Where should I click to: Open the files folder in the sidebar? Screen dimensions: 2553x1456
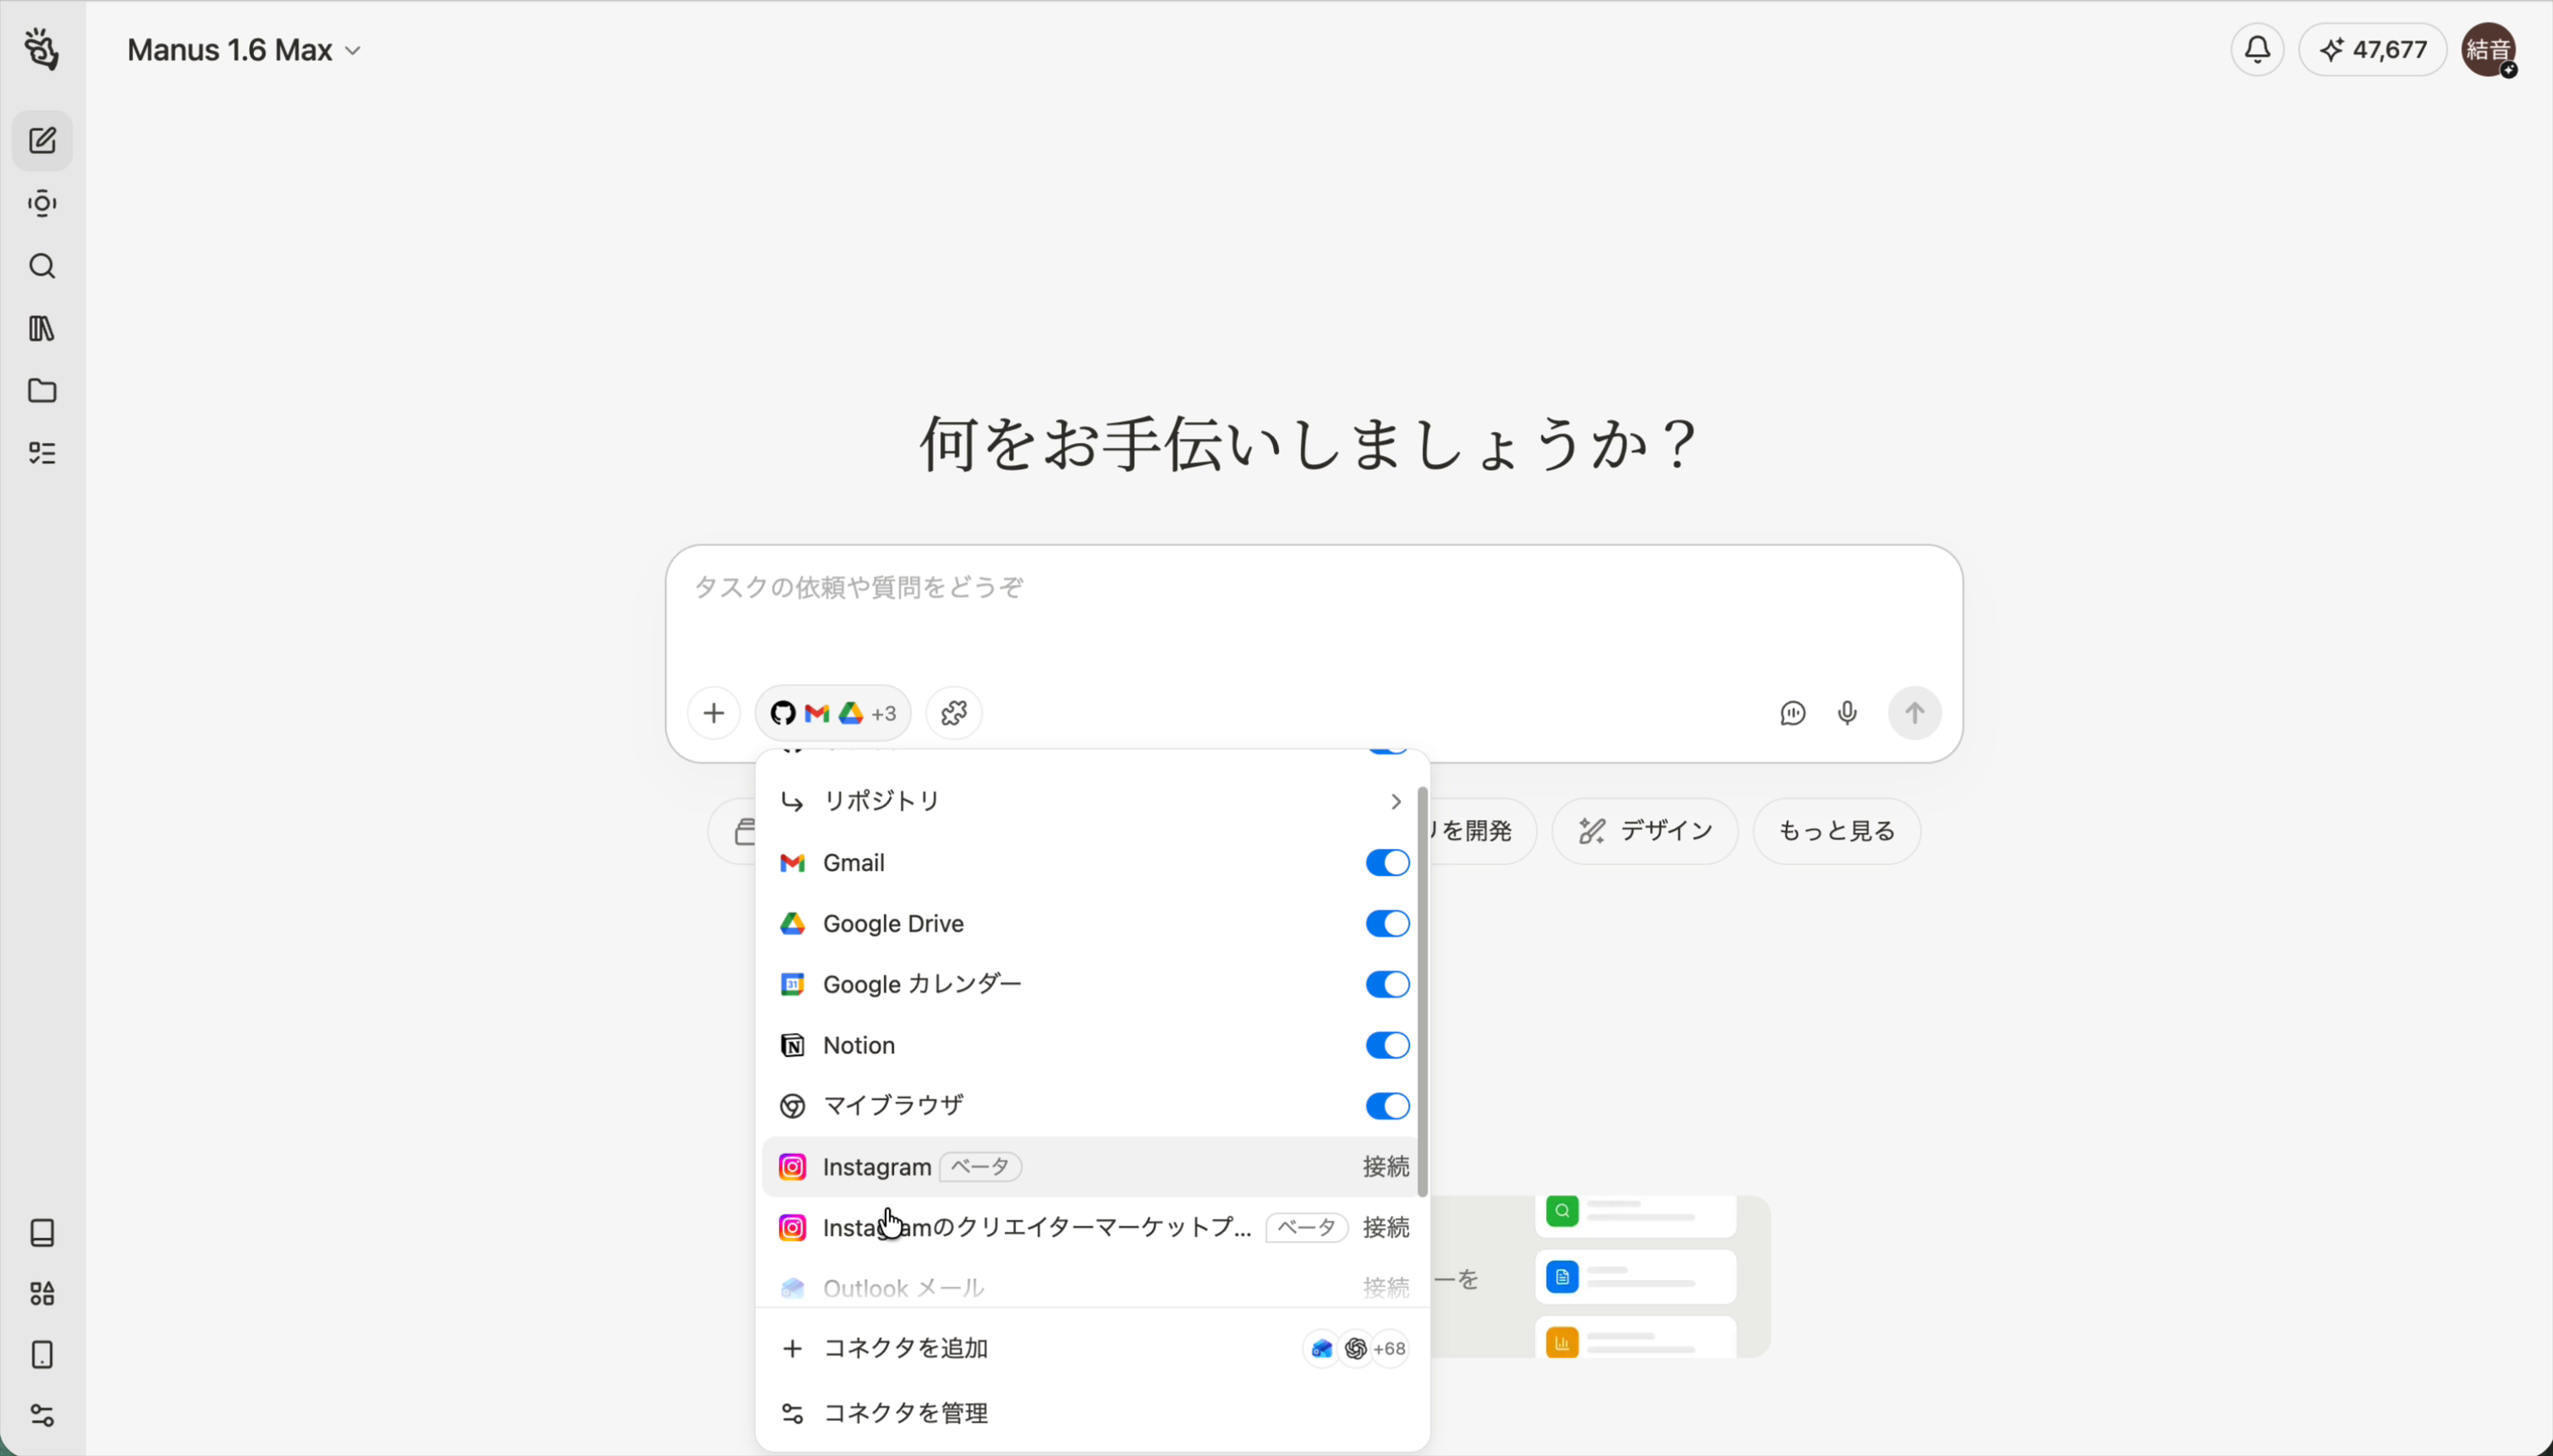[42, 391]
